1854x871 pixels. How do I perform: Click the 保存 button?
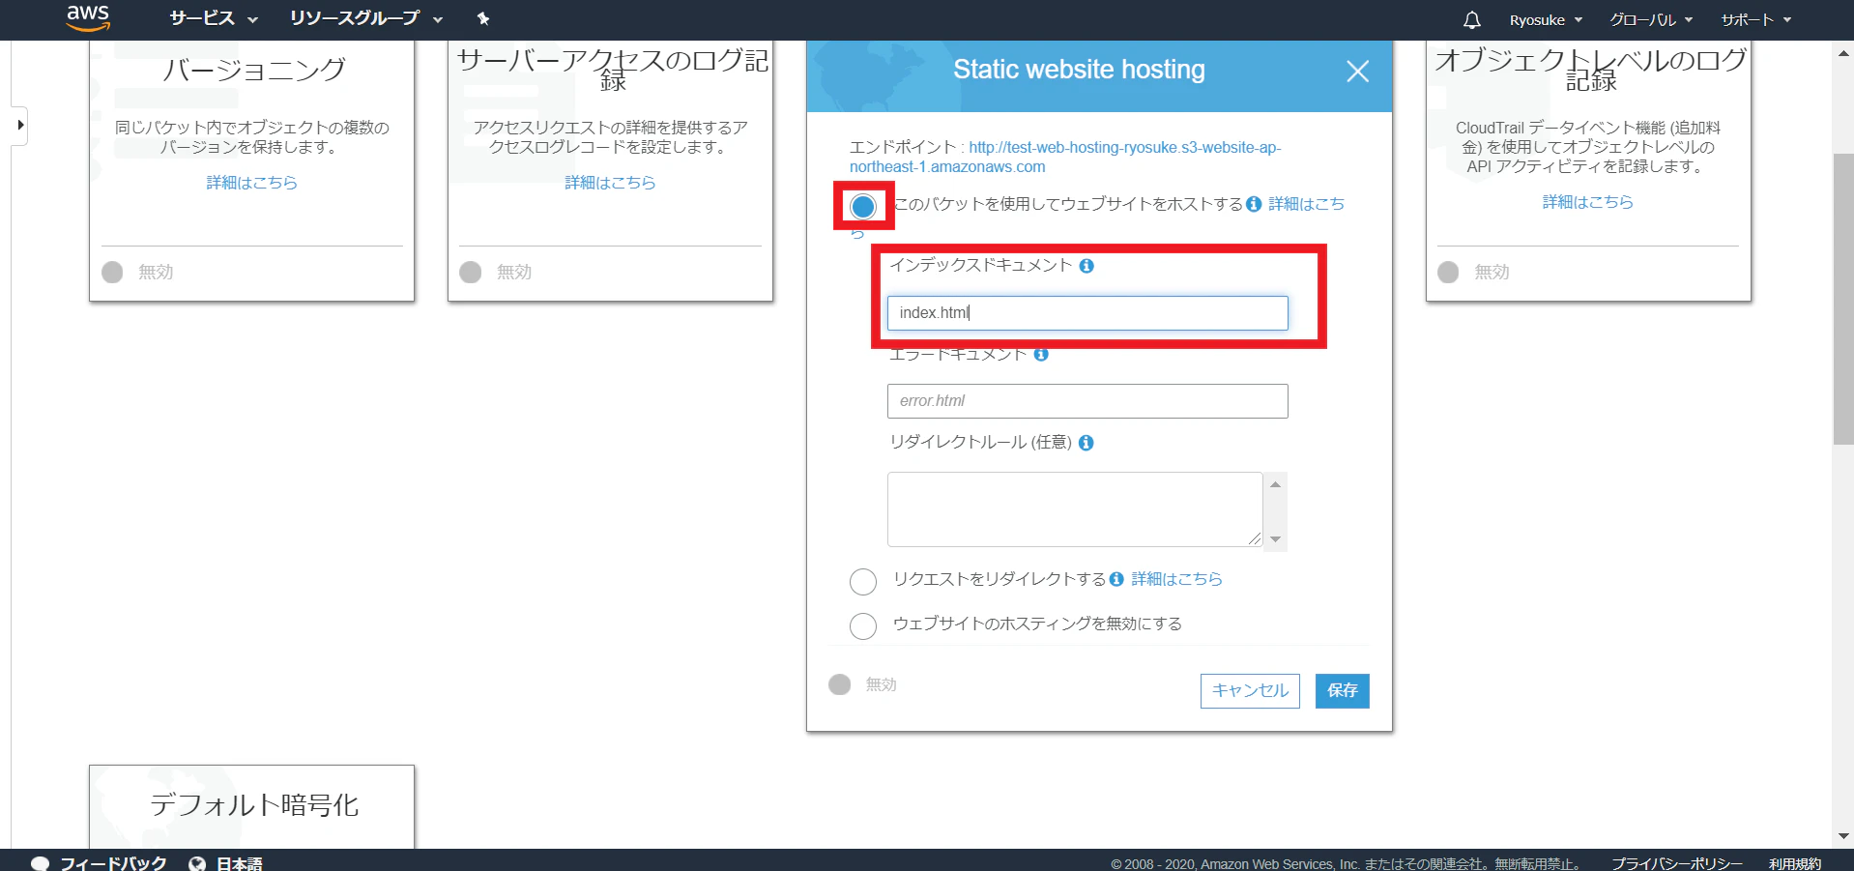click(1343, 691)
